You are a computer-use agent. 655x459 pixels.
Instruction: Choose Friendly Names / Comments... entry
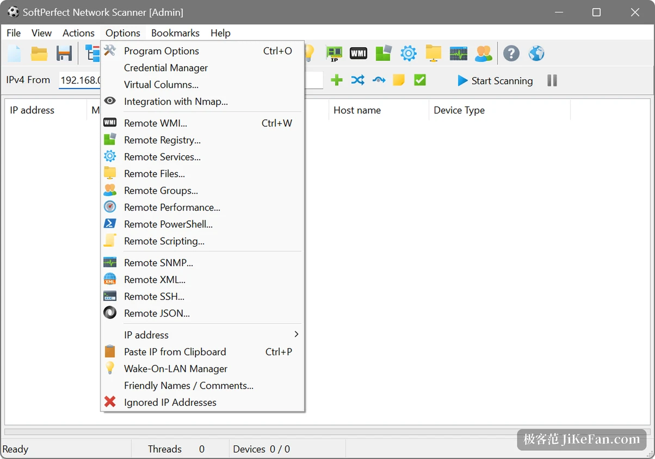coord(202,386)
